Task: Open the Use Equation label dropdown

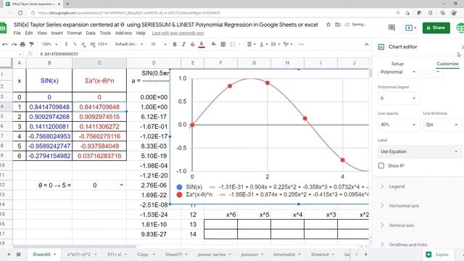Action: point(420,152)
